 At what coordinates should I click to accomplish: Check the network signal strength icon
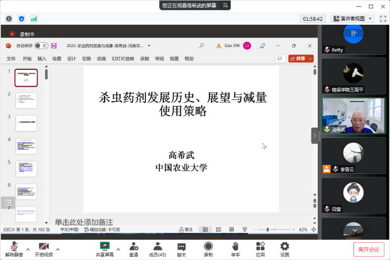click(x=34, y=18)
